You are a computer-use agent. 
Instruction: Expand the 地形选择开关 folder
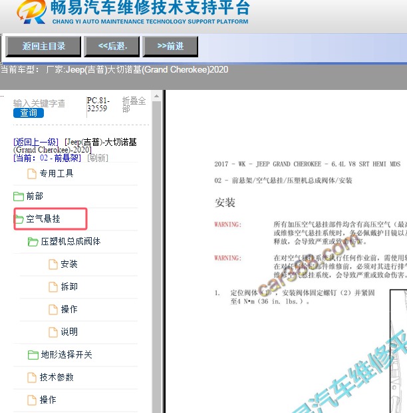(67, 355)
